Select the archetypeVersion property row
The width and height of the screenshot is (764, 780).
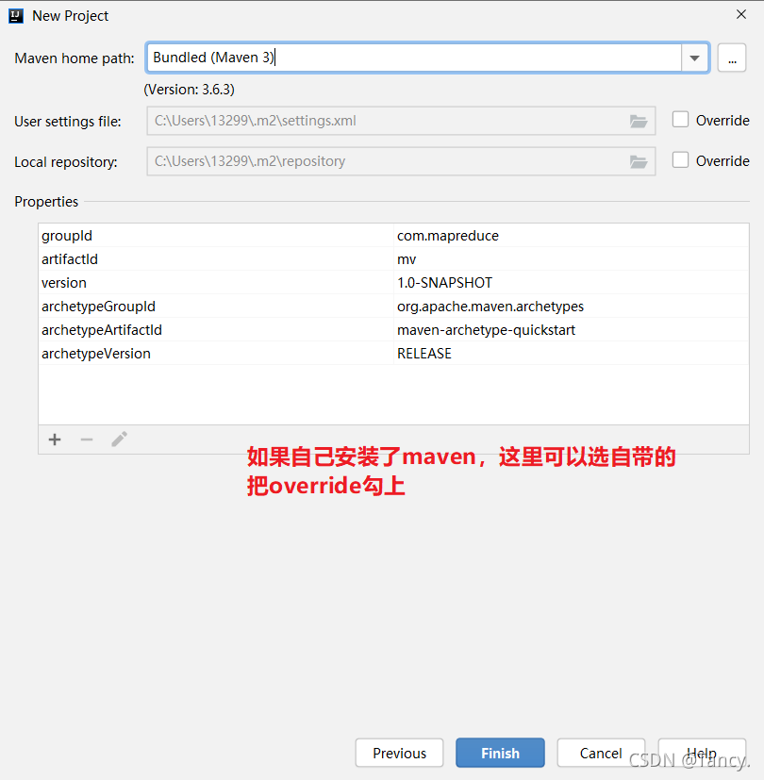pyautogui.click(x=393, y=353)
